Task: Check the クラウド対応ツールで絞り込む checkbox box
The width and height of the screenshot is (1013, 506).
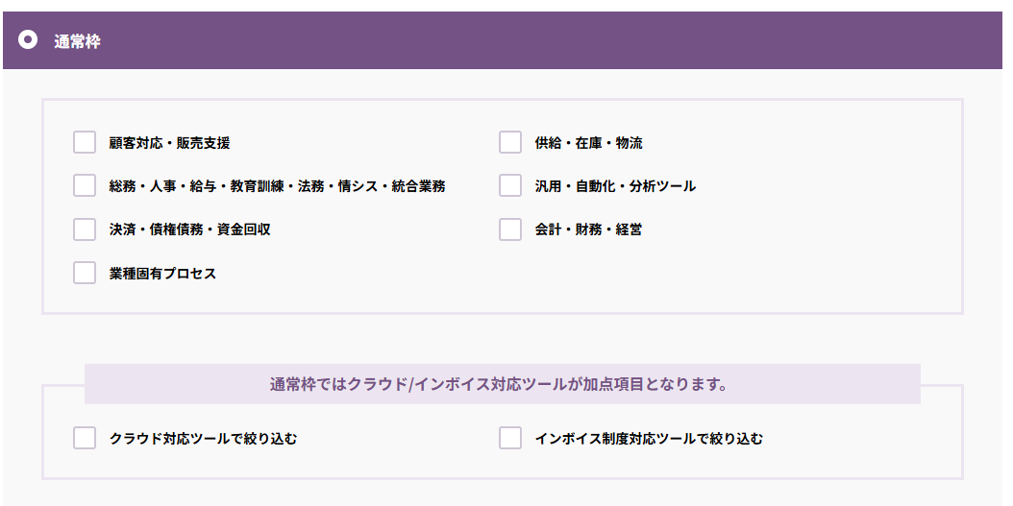Action: coord(85,438)
